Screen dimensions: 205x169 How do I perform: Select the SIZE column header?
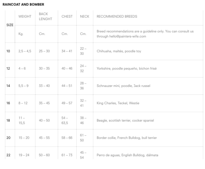pos(10,25)
